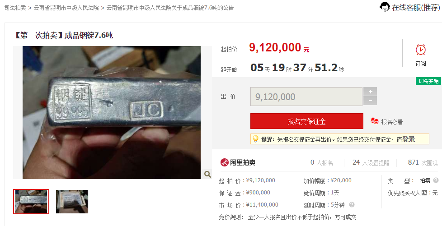This screenshot has width=442, height=226.
Task: Click the alarm clock subscribe icon
Action: pyautogui.click(x=421, y=50)
